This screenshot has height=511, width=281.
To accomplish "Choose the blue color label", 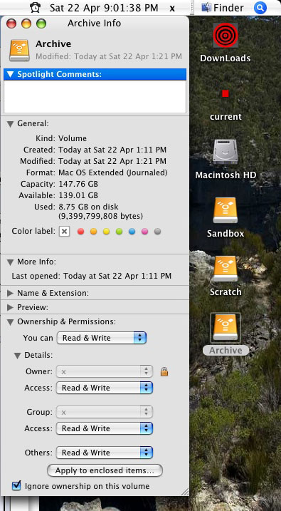I will (x=132, y=232).
